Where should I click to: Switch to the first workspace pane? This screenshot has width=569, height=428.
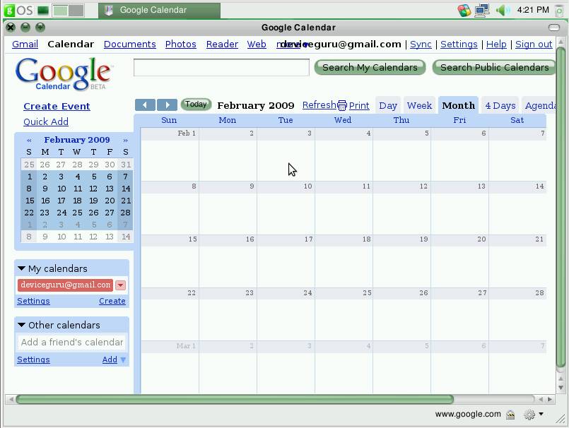(60, 10)
